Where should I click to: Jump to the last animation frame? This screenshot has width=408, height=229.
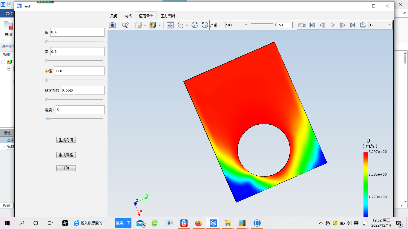pyautogui.click(x=353, y=25)
